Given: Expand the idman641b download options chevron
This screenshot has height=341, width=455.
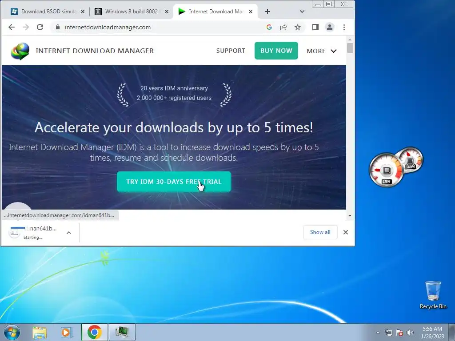Looking at the screenshot, I should click(x=69, y=233).
